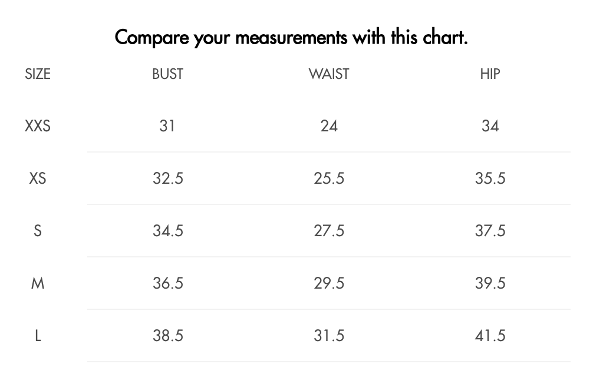Click the WAIST column header

tap(329, 74)
